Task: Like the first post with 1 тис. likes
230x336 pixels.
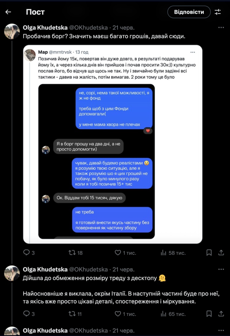Action: click(118, 253)
